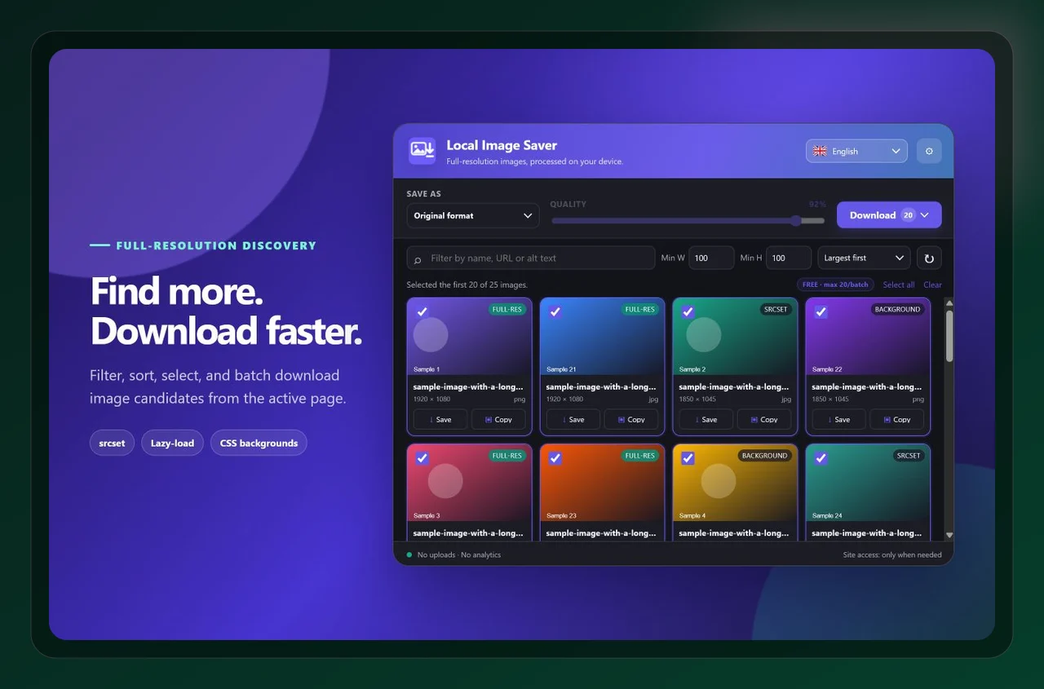The height and width of the screenshot is (689, 1044).
Task: Open the Sample 23 thumbnail
Action: pos(602,483)
